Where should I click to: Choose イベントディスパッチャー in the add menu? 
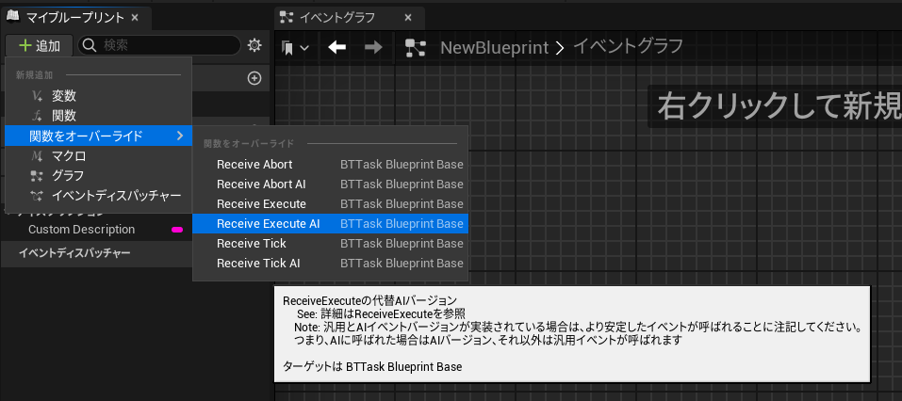98,196
